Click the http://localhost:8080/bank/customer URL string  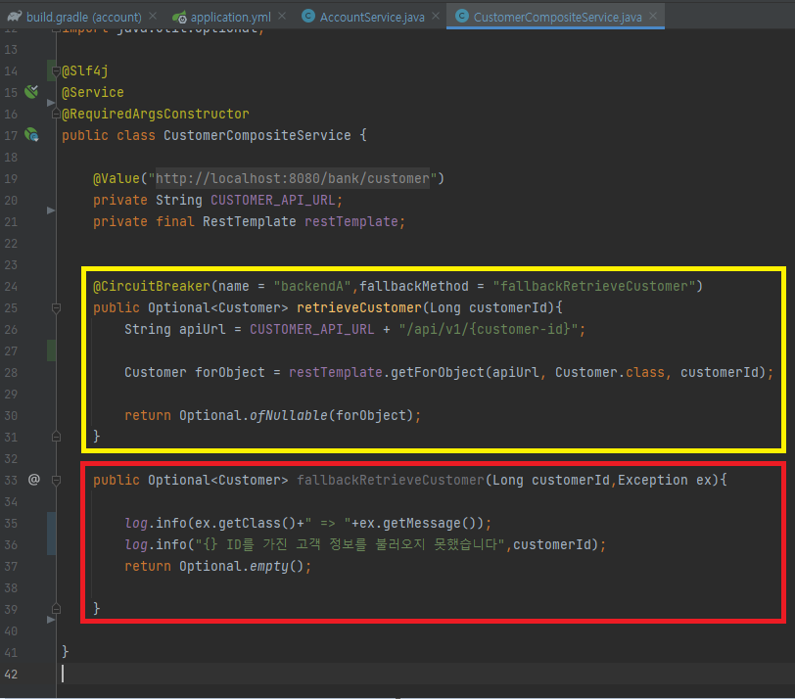click(x=293, y=178)
